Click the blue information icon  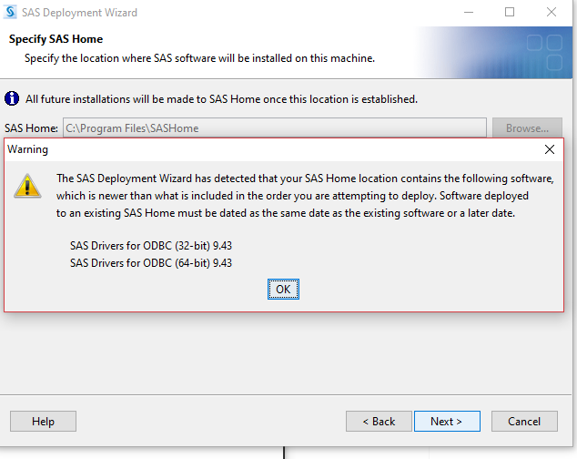click(13, 98)
